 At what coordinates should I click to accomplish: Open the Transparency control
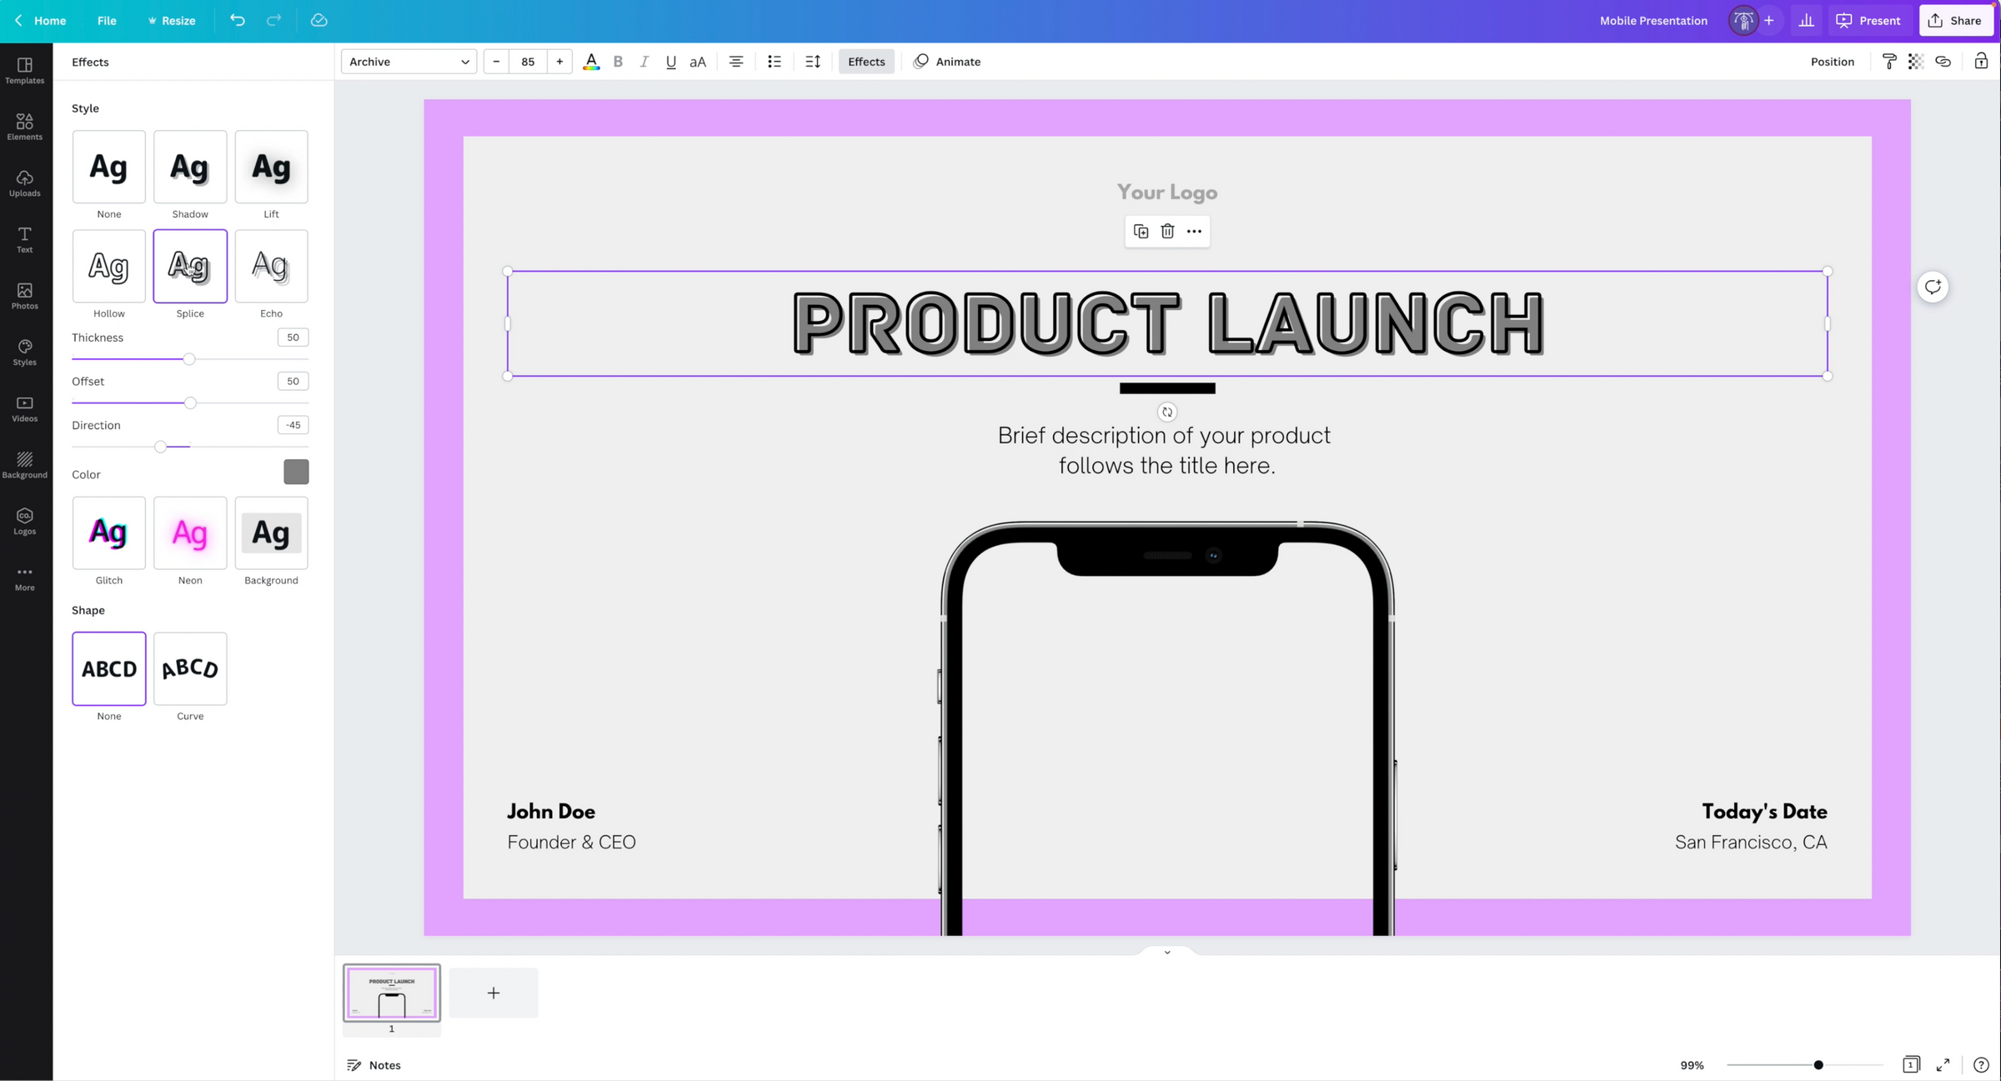(x=1915, y=61)
